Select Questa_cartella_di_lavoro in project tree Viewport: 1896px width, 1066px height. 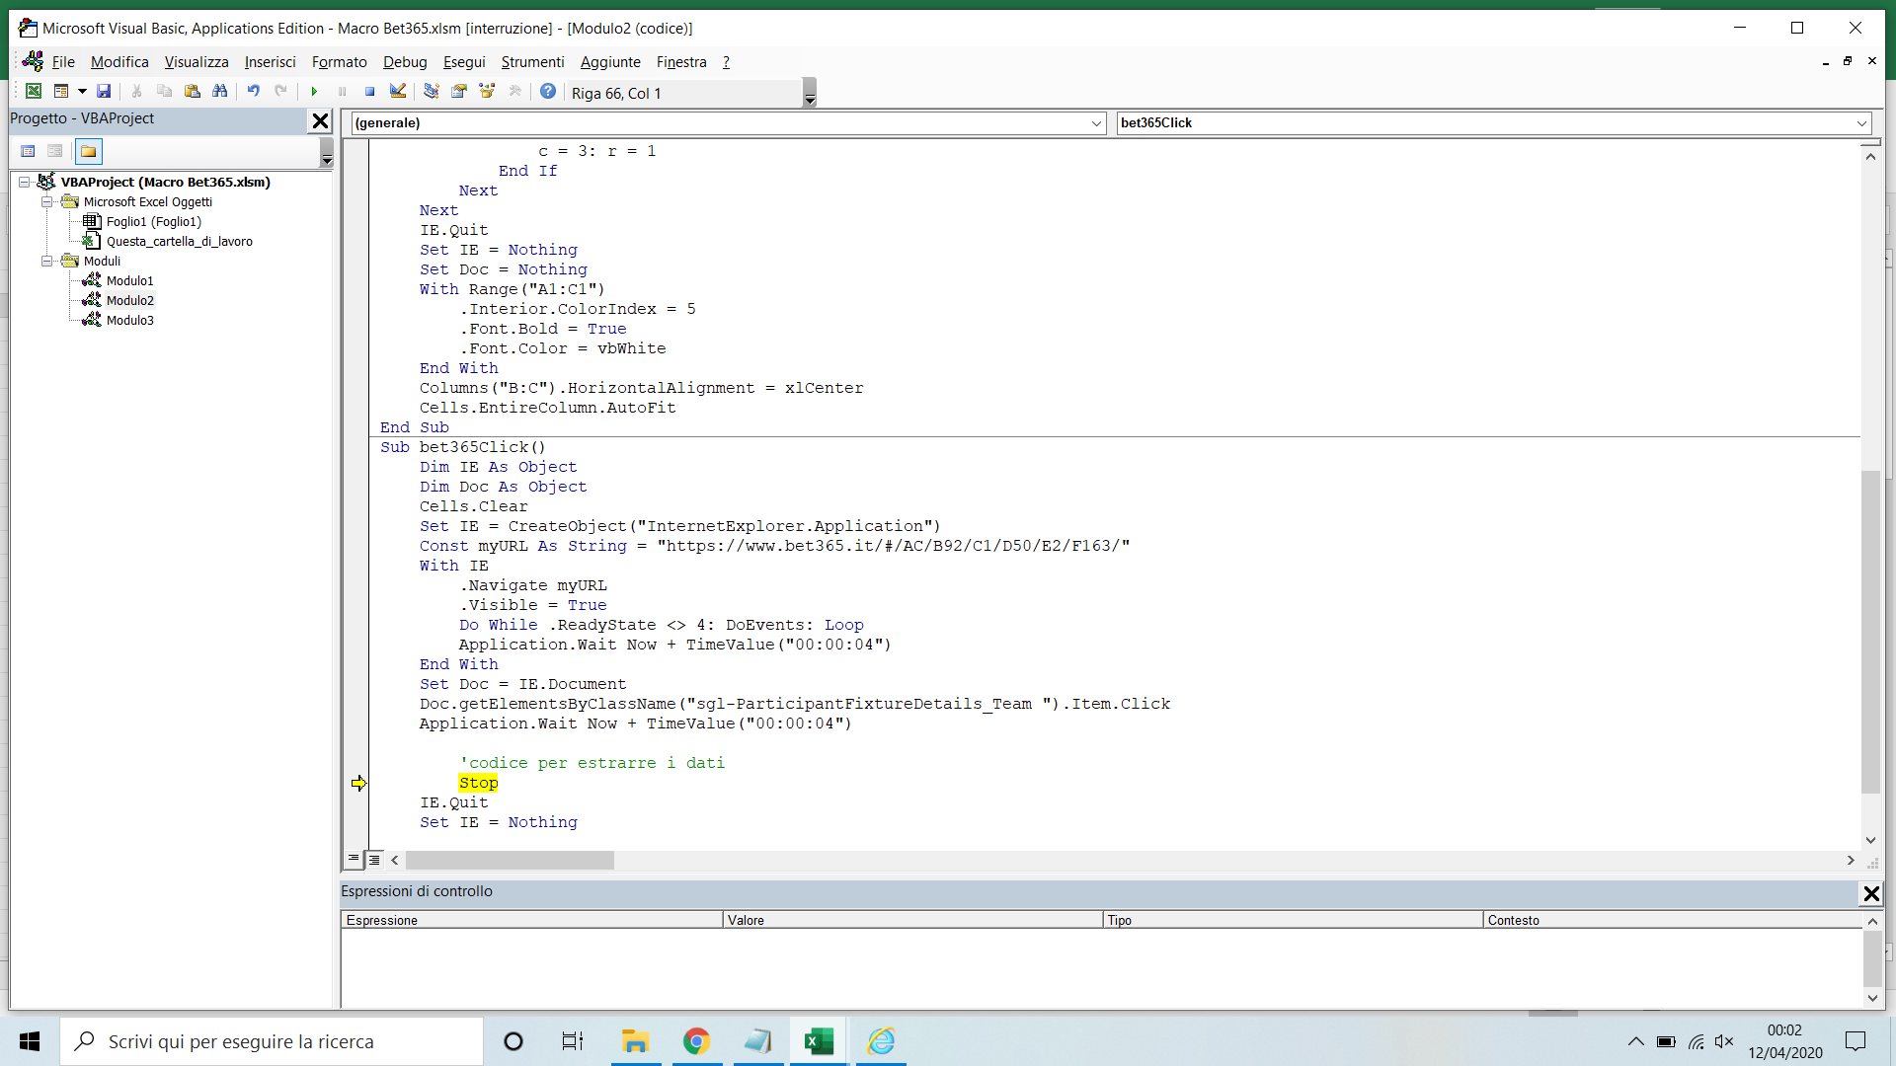(x=179, y=242)
